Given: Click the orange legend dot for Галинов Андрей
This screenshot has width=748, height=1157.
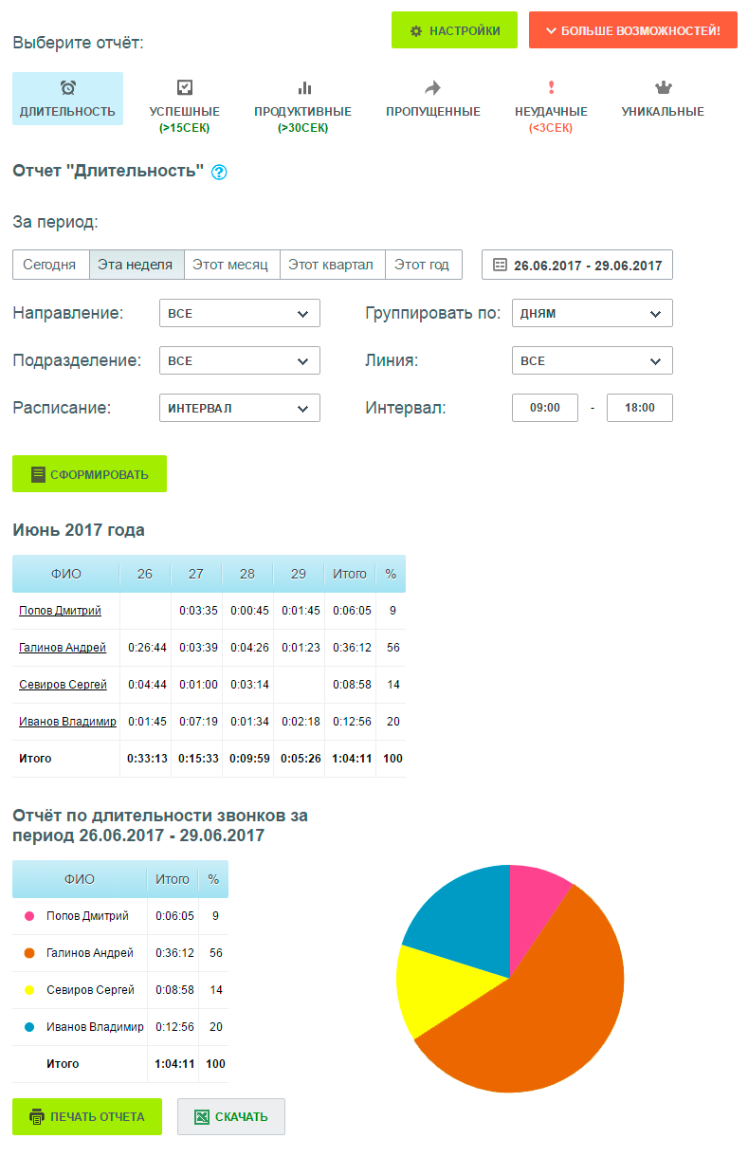Looking at the screenshot, I should (x=28, y=953).
